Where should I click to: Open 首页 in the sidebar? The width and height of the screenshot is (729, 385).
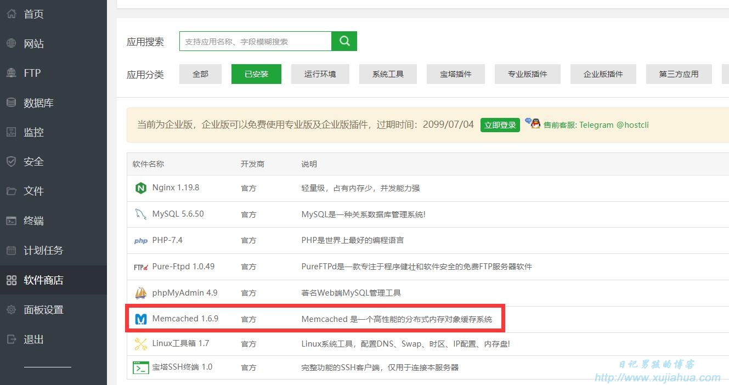33,14
